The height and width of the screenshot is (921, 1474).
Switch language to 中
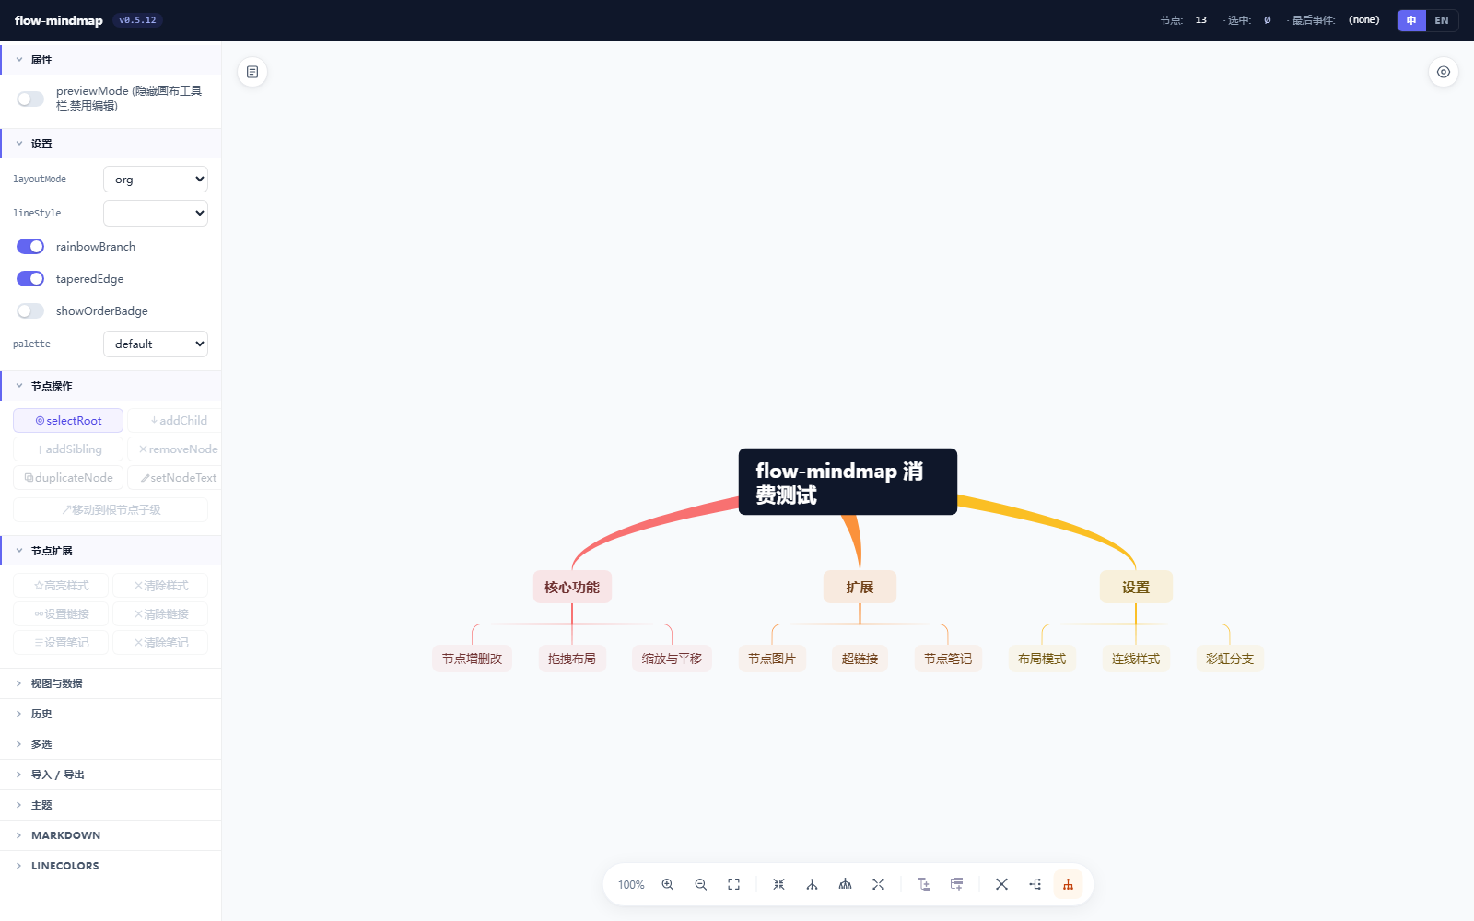pos(1411,20)
